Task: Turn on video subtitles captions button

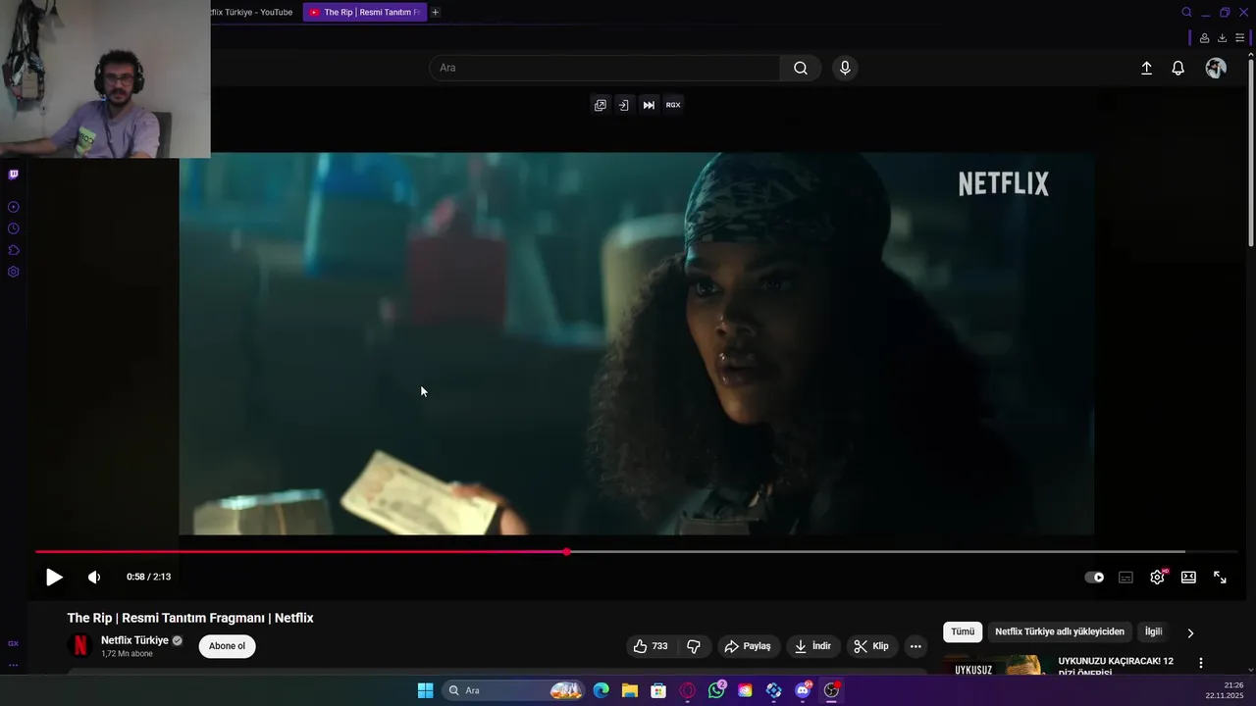Action: point(1125,578)
